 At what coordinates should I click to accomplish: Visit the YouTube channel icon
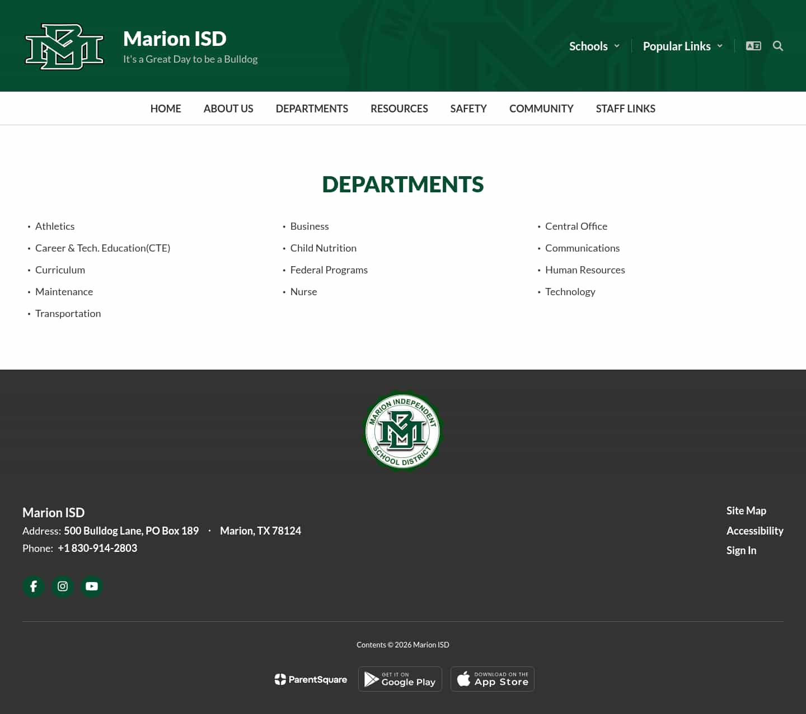(92, 586)
